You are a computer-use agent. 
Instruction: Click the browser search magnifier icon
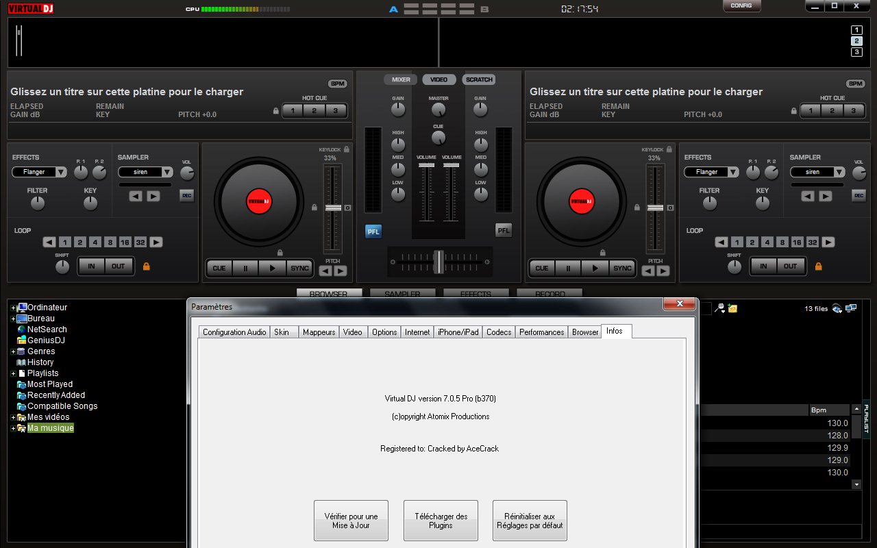(x=719, y=308)
